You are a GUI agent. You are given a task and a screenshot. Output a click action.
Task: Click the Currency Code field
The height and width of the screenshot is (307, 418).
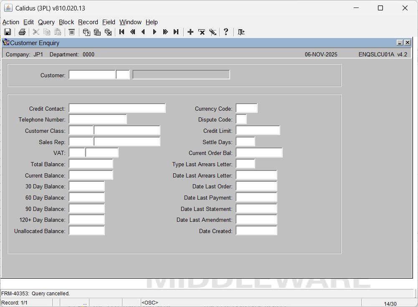pyautogui.click(x=246, y=109)
